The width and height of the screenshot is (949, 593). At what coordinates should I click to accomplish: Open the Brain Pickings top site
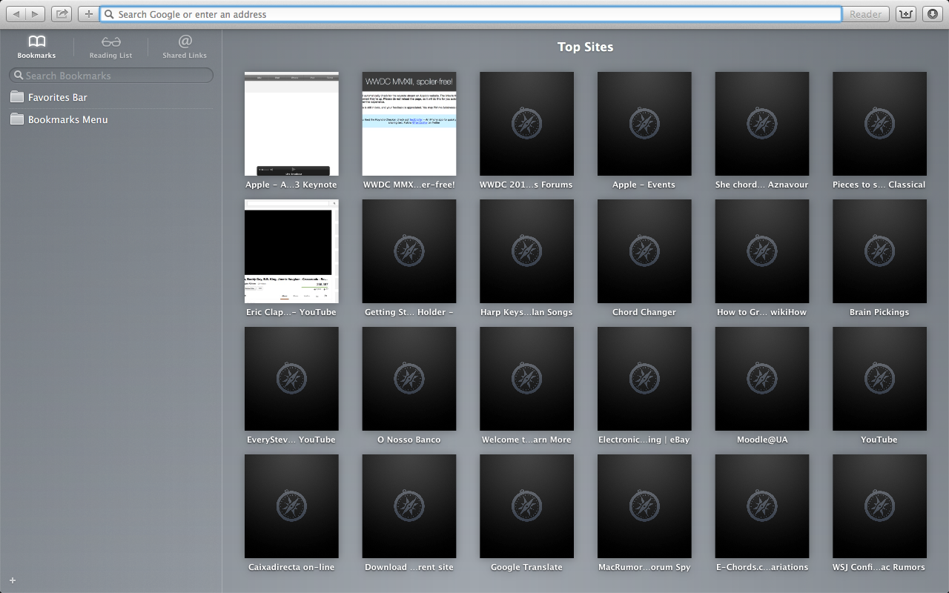click(x=879, y=251)
